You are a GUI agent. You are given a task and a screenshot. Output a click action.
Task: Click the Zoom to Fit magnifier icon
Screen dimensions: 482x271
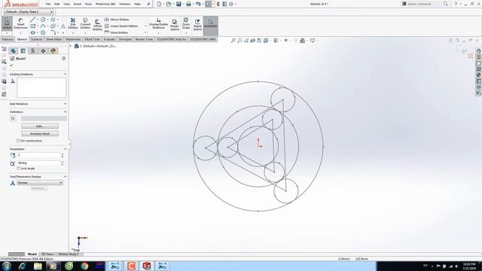(x=233, y=40)
